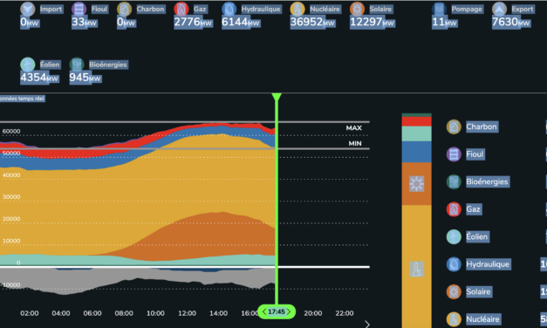Click the teal Éolien segment of the stacked bar
The image size is (547, 328).
coord(416,133)
